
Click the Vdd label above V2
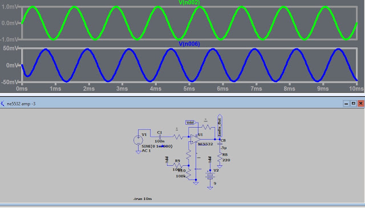[x=210, y=160]
